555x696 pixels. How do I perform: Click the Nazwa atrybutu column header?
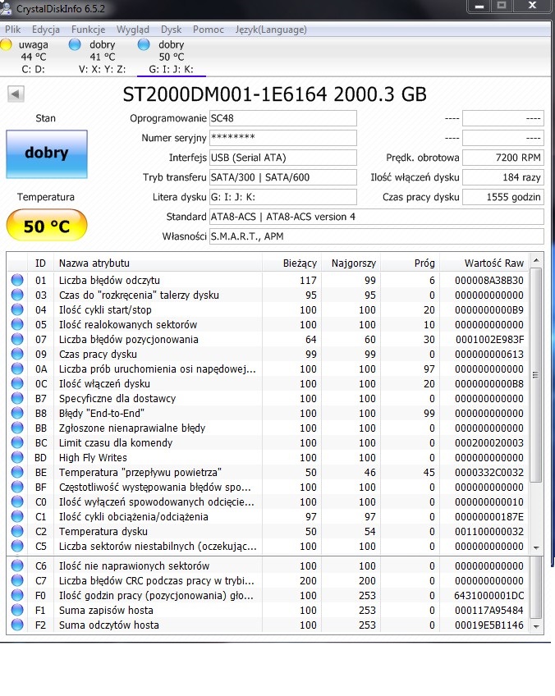[158, 263]
